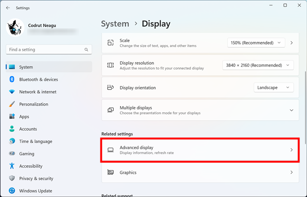
Task: Click the Codrut Neagu account name
Action: coord(42,26)
